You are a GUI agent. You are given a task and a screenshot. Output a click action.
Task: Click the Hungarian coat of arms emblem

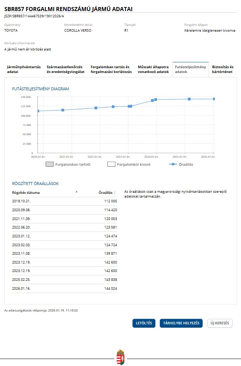click(120, 357)
